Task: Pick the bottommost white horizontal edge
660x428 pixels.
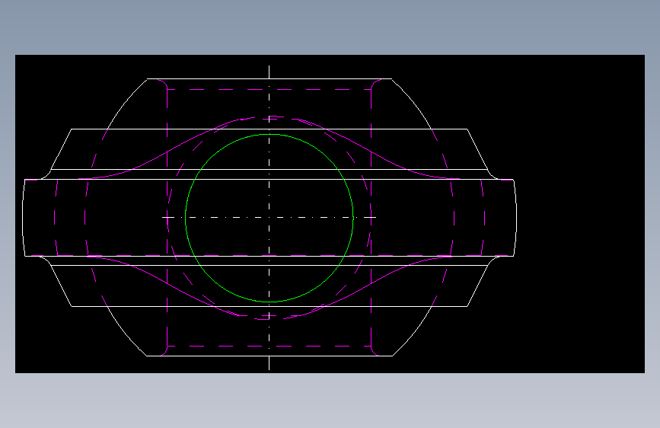Action: pos(269,356)
